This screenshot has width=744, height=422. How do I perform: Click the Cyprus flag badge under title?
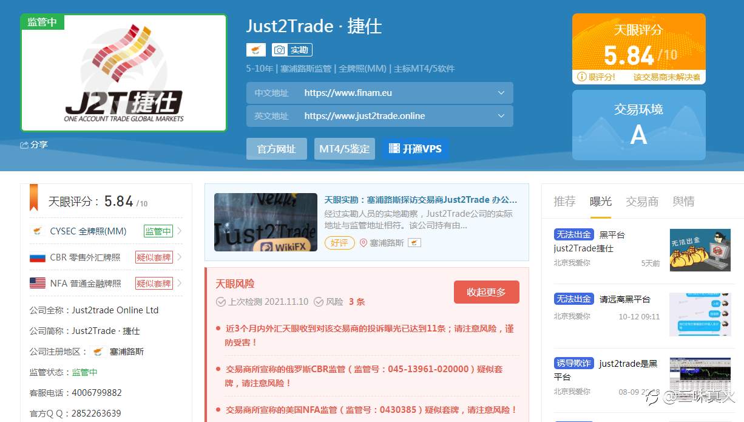pyautogui.click(x=255, y=50)
